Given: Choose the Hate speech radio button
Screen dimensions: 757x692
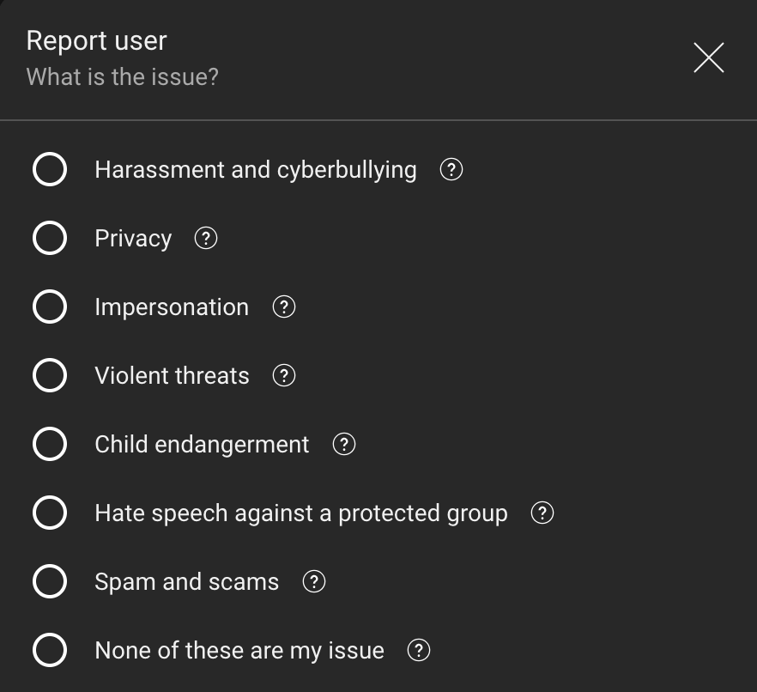Looking at the screenshot, I should (50, 513).
